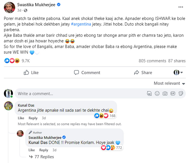Like the post by Swastika Mukherjee
This screenshot has width=190, height=163.
click(31, 73)
